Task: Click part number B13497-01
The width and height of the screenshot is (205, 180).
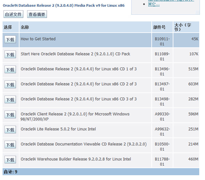Action: 162,87
